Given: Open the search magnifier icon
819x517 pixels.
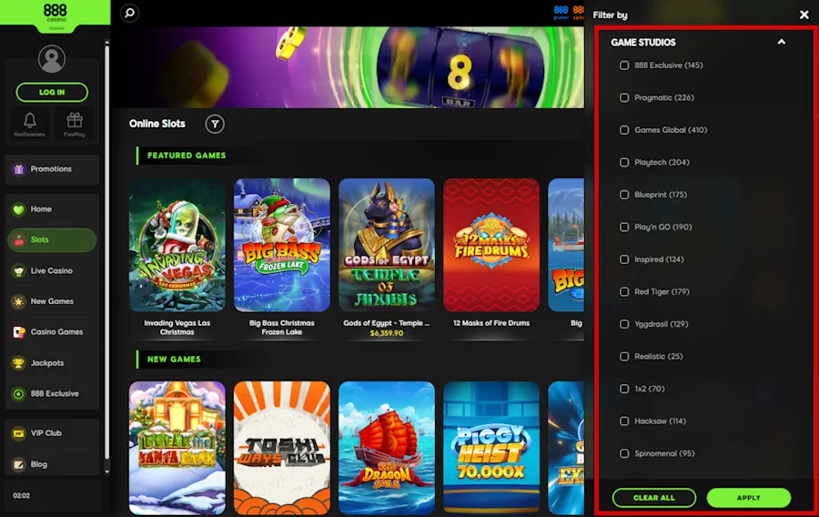Looking at the screenshot, I should coord(129,13).
